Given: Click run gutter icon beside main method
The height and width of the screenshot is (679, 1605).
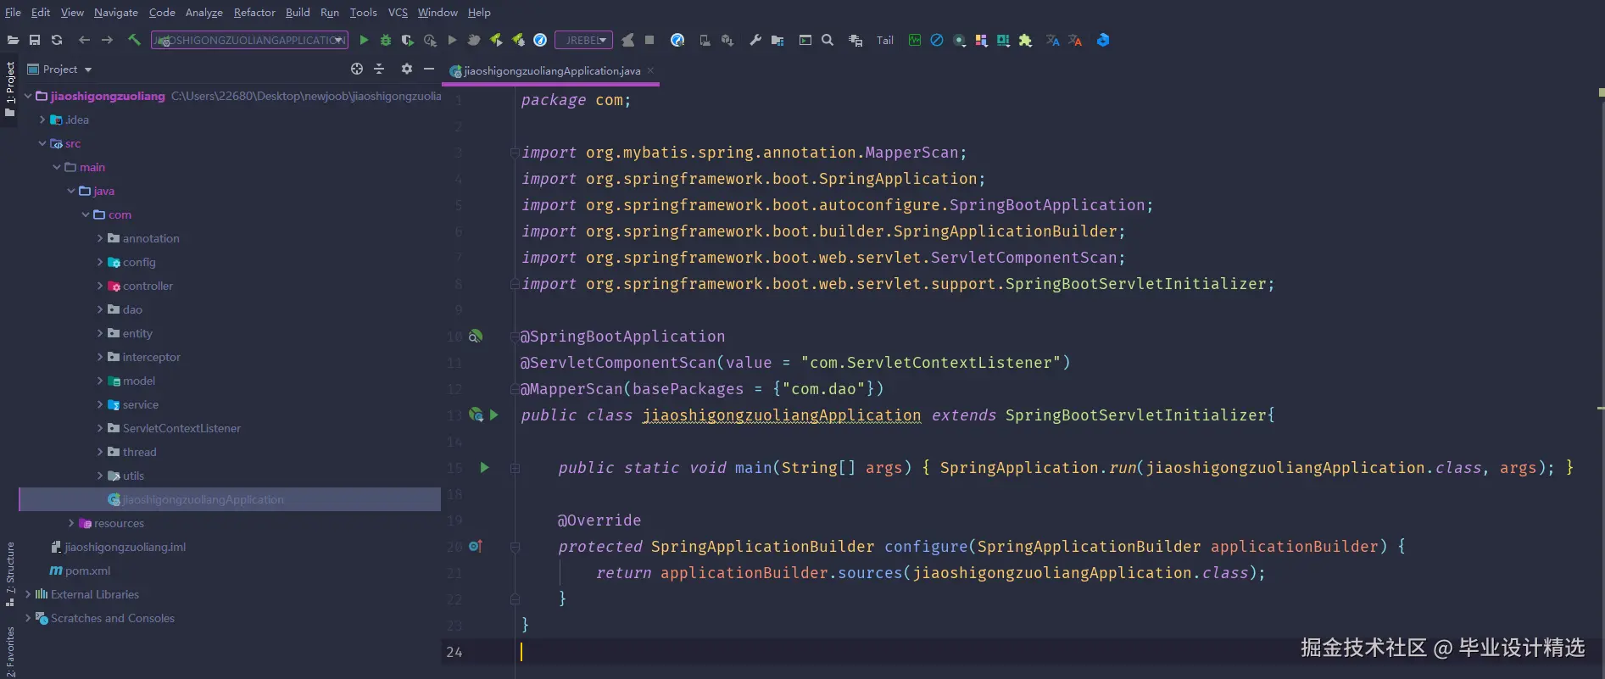Looking at the screenshot, I should (x=484, y=467).
